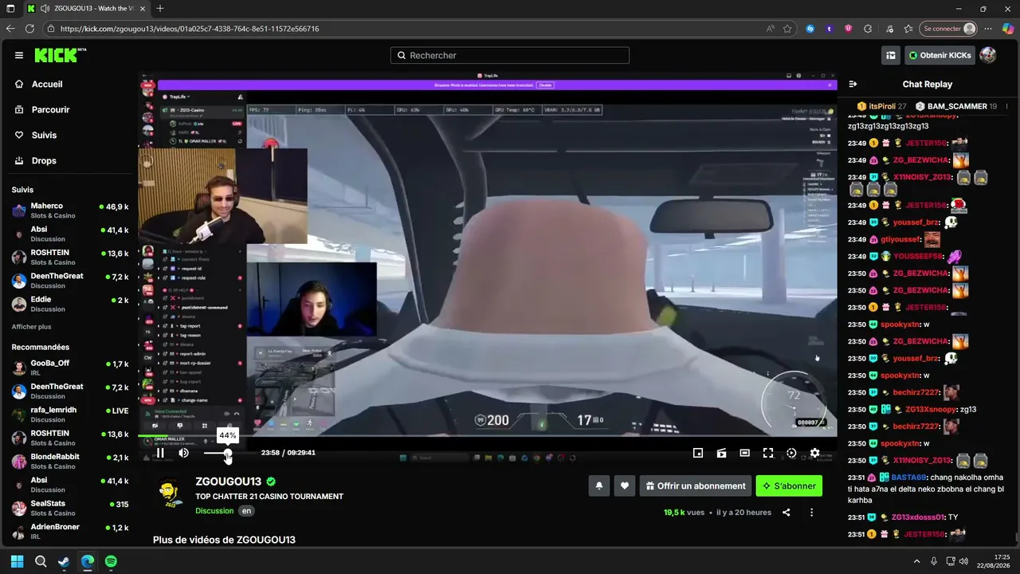Open Eddie channel in Suivis
This screenshot has height=574, width=1020.
[x=70, y=304]
